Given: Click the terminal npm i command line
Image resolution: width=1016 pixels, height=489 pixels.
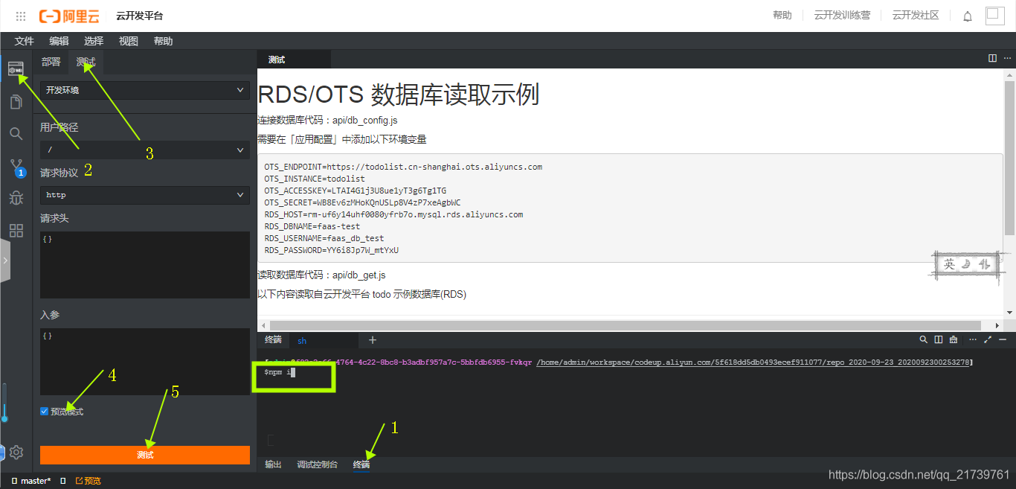Looking at the screenshot, I should coord(280,372).
